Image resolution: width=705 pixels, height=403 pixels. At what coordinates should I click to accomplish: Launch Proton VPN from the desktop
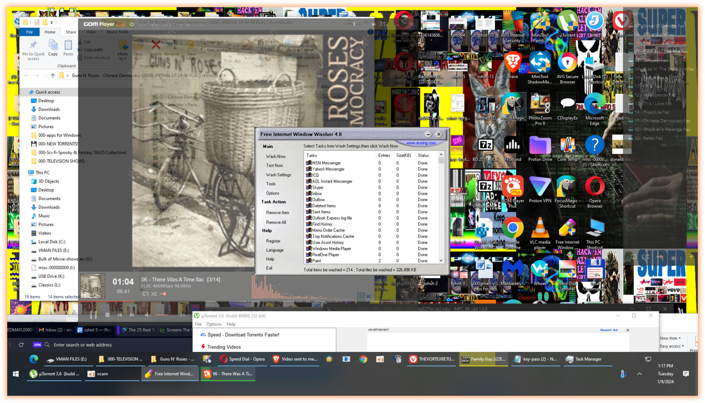[x=540, y=190]
